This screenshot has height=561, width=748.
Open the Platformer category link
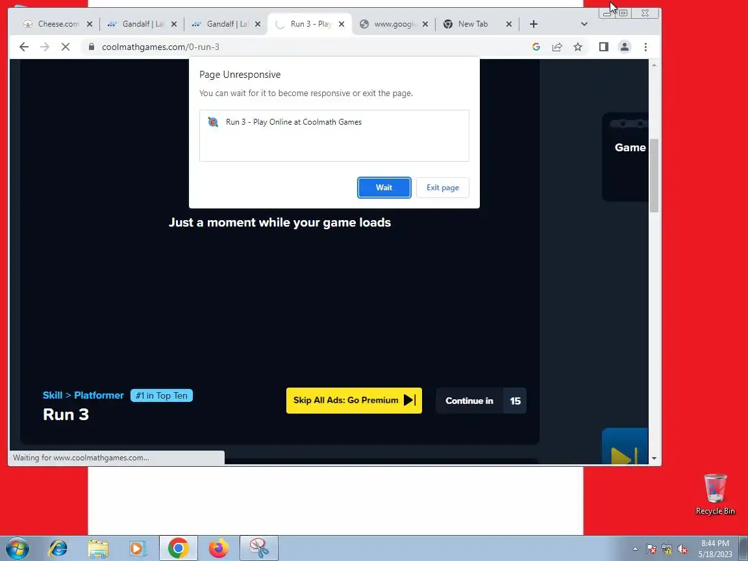[x=99, y=395]
